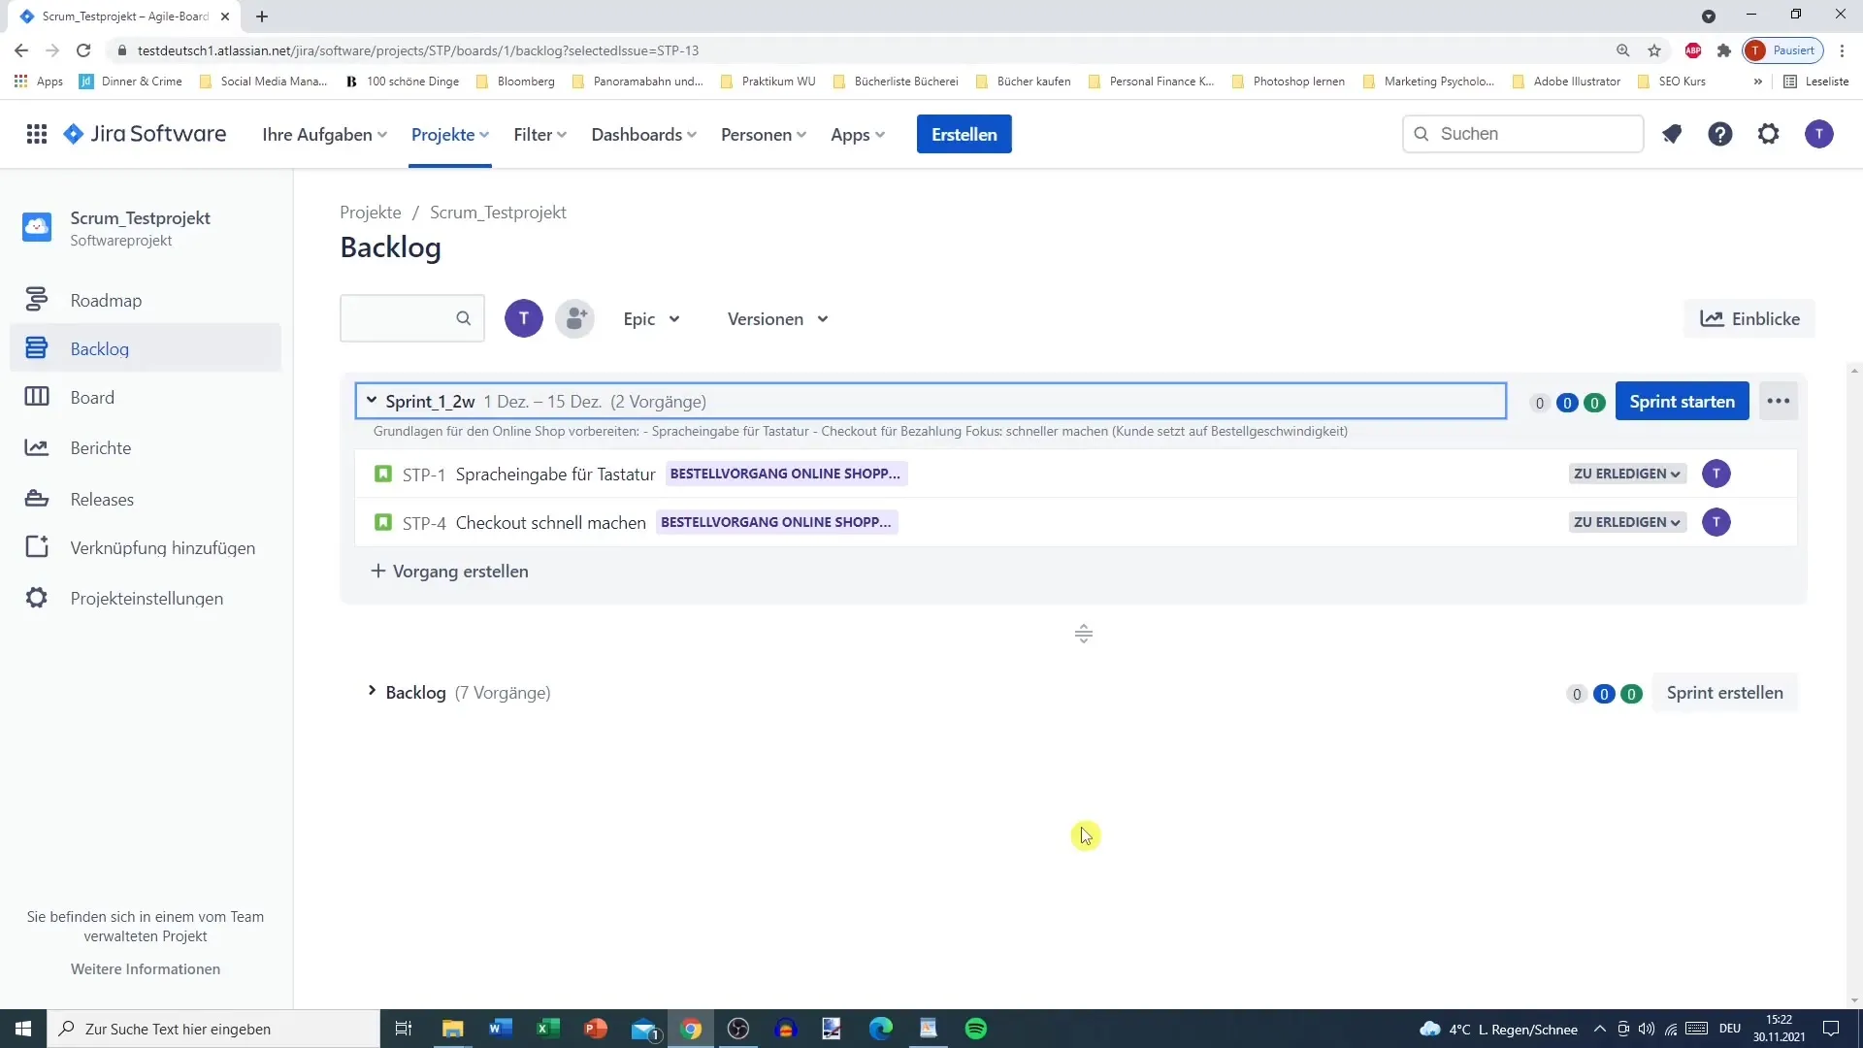Click Sprint starten button
Image resolution: width=1863 pixels, height=1048 pixels.
[x=1682, y=402]
